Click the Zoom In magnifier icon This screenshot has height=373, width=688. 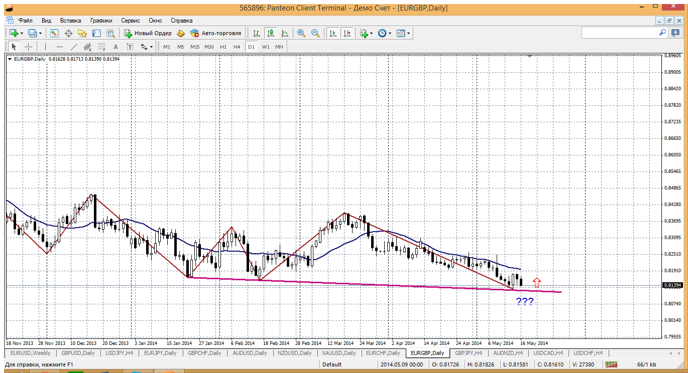click(301, 33)
